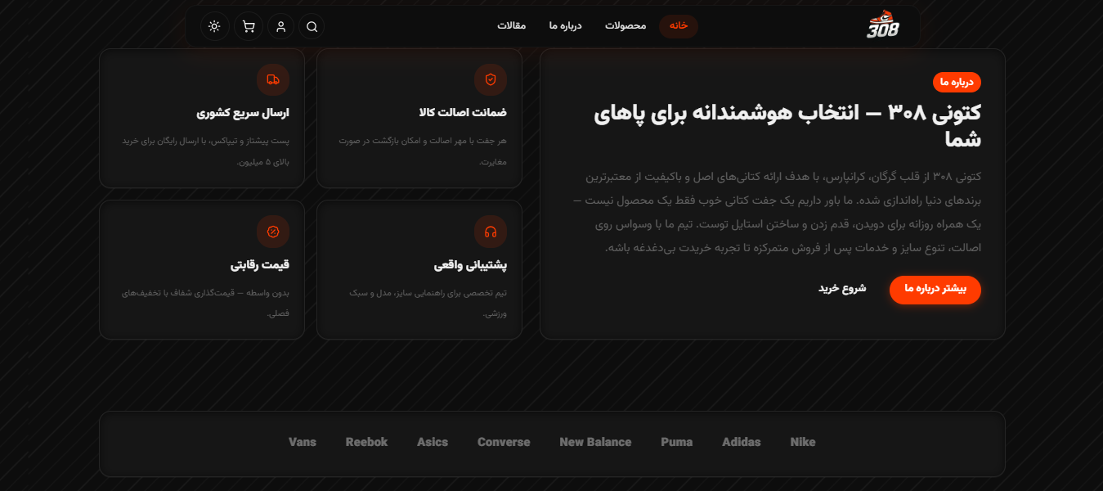Open the محصولات menu item
Screen dimensions: 1103x491
(x=625, y=26)
